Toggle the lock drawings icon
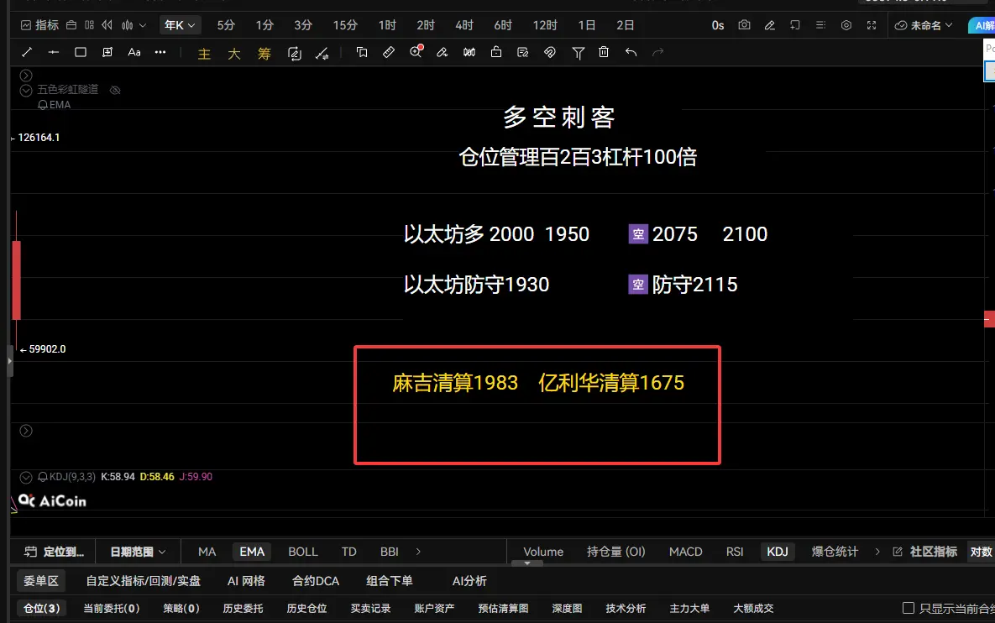The width and height of the screenshot is (995, 623). point(496,52)
